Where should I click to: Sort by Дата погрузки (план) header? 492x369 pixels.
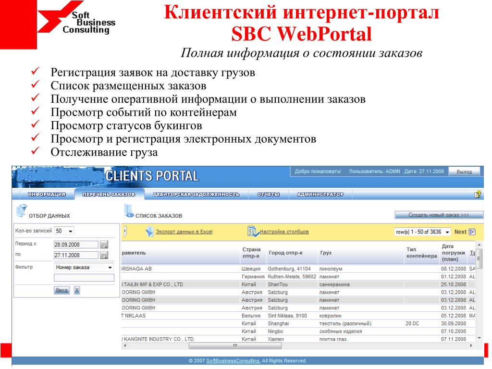click(454, 253)
